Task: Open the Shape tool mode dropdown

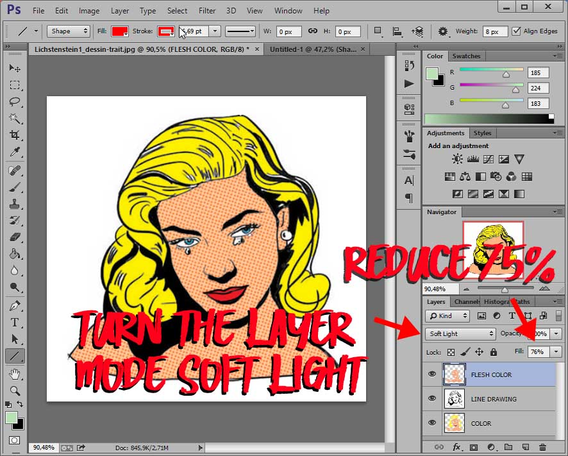Action: 68,31
